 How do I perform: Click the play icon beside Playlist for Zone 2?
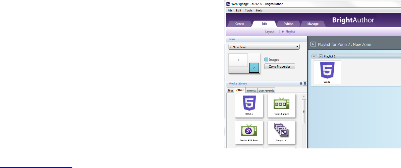tap(313, 44)
